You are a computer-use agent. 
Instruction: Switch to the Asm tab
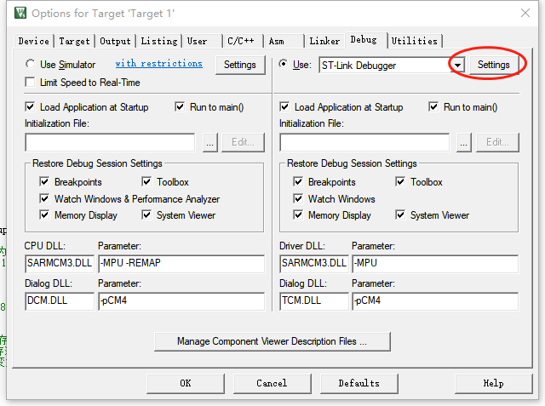(284, 41)
